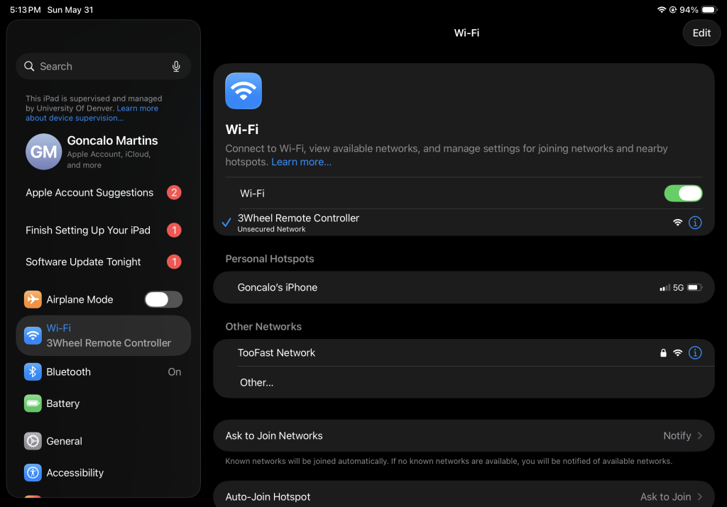Tap Other... to join hidden network
This screenshot has height=507, width=727.
[x=464, y=382]
